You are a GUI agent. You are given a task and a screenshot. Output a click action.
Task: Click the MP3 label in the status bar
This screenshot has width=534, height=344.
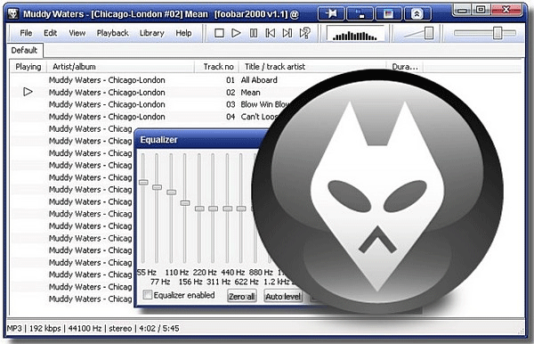coord(14,328)
